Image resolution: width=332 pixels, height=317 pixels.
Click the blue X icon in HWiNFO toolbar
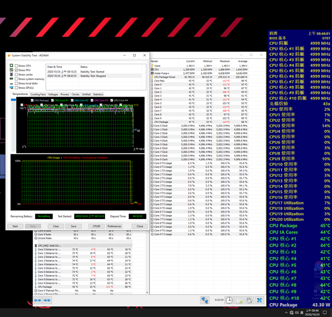pyautogui.click(x=259, y=300)
